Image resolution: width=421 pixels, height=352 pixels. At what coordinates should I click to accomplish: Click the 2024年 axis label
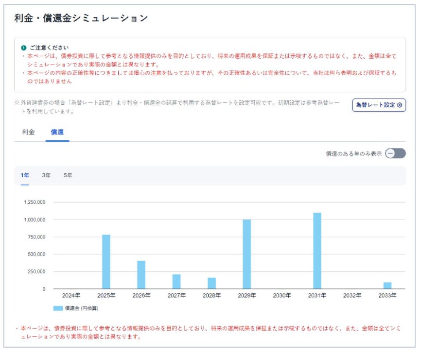click(x=71, y=295)
